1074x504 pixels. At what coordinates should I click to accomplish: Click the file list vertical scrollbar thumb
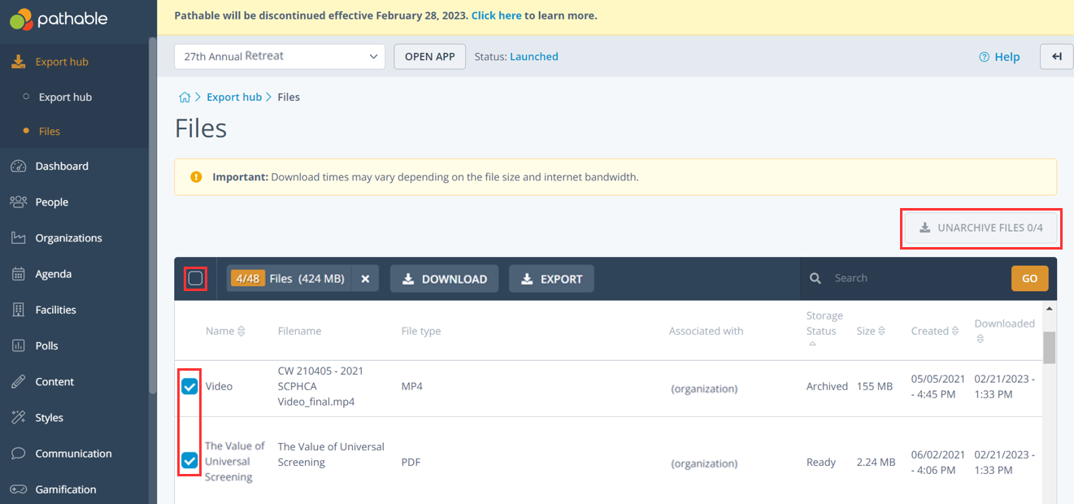click(x=1050, y=347)
